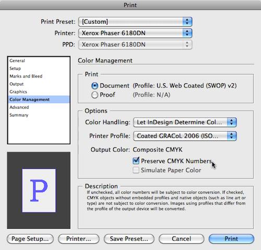Select the Graphics category
The image size is (261, 250).
tap(39, 92)
